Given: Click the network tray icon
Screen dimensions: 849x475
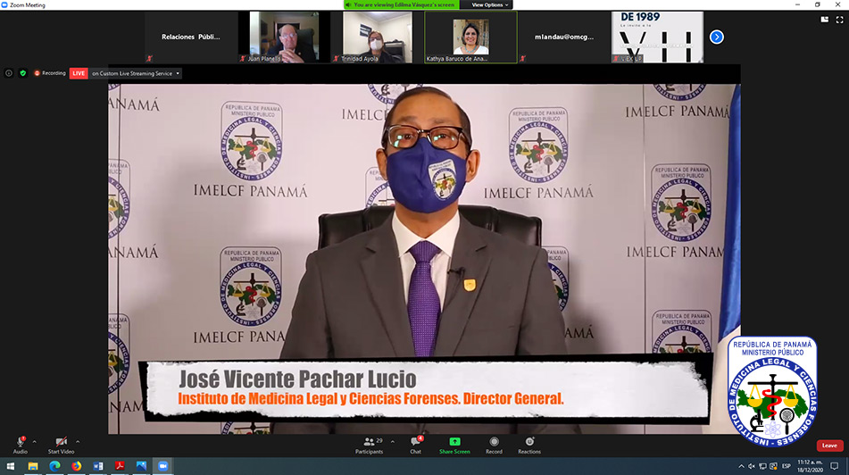Looking at the screenshot, I should pyautogui.click(x=762, y=466).
